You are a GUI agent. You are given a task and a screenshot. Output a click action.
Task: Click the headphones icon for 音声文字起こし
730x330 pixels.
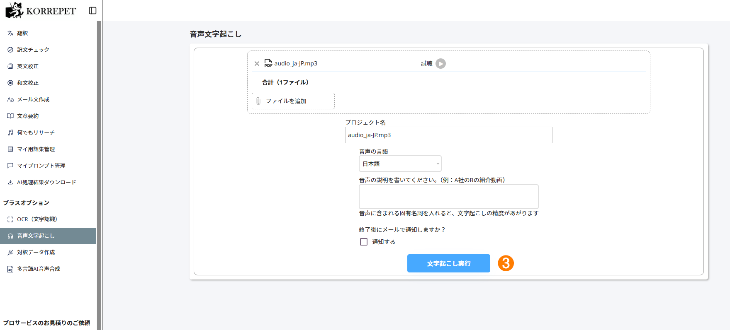click(x=10, y=236)
